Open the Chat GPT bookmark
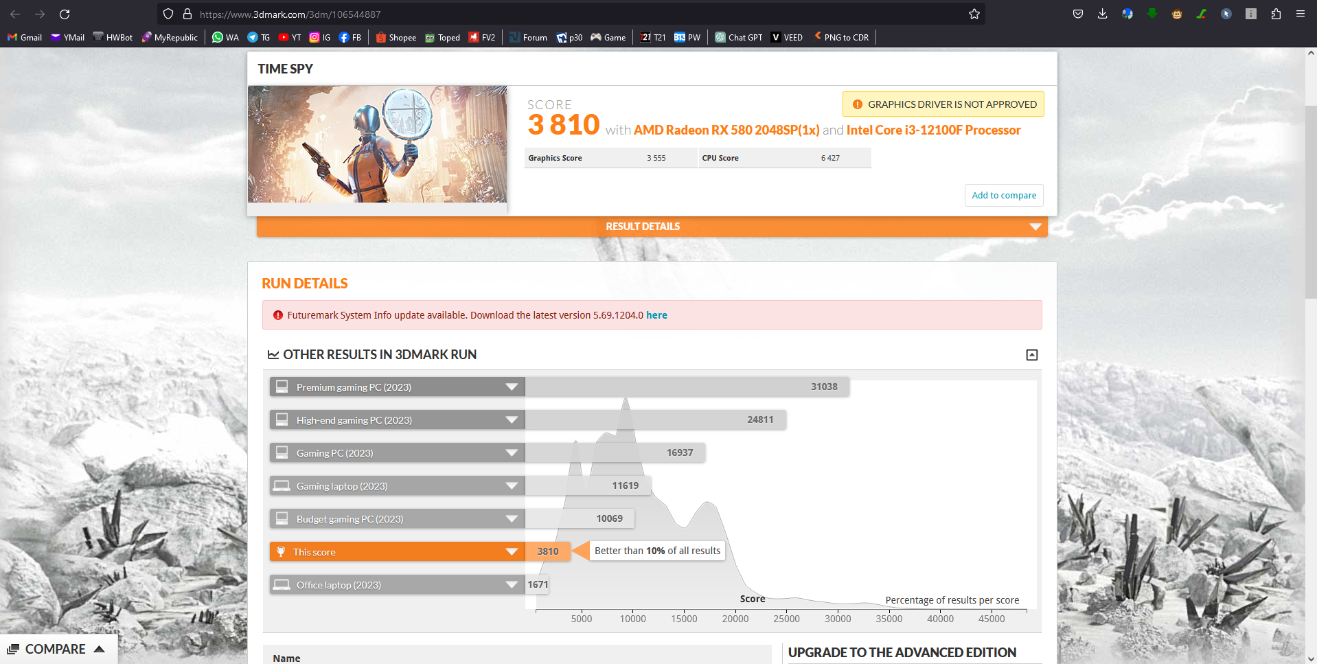The width and height of the screenshot is (1317, 664). point(739,37)
